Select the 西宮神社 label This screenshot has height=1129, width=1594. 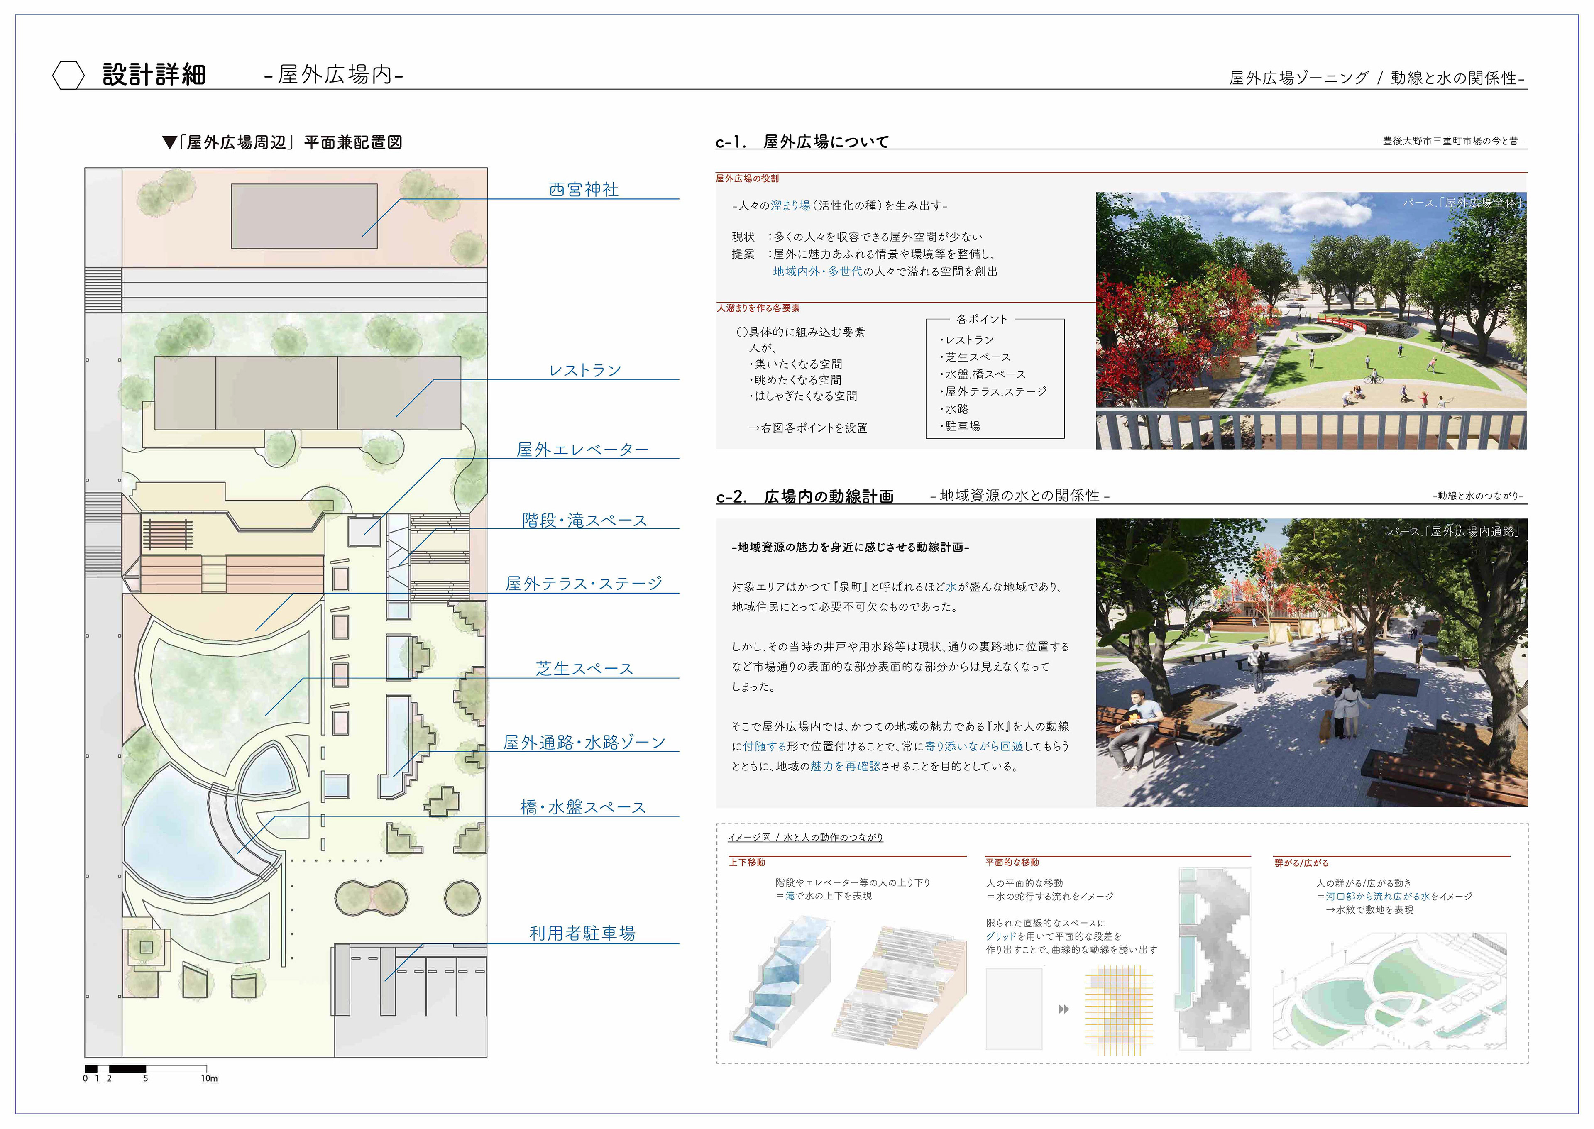point(583,190)
